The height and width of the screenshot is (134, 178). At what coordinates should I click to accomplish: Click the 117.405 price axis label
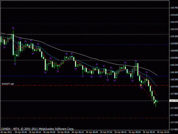point(174,115)
